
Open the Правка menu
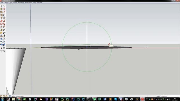click(6, 3)
